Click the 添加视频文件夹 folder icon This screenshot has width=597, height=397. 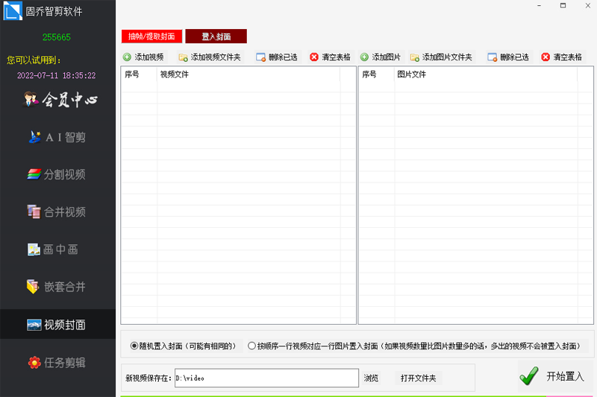point(183,57)
